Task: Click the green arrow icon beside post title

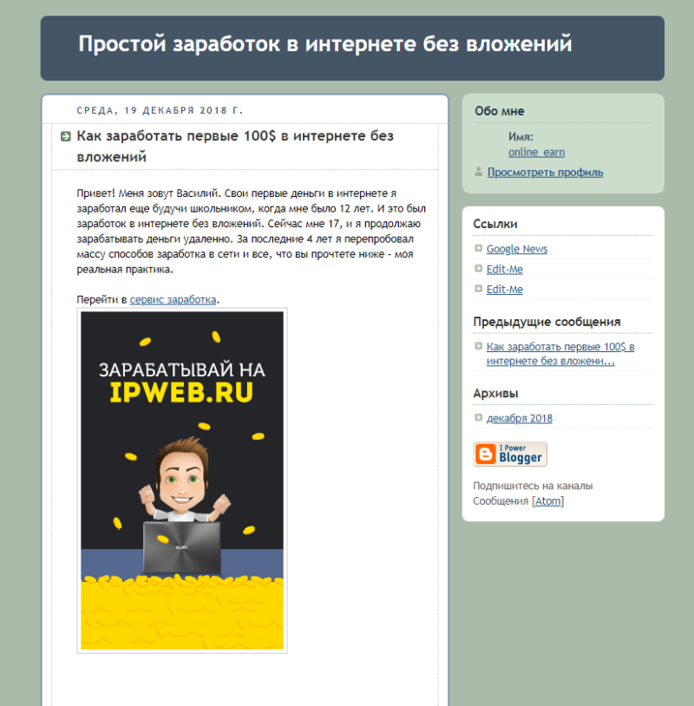Action: 66,136
